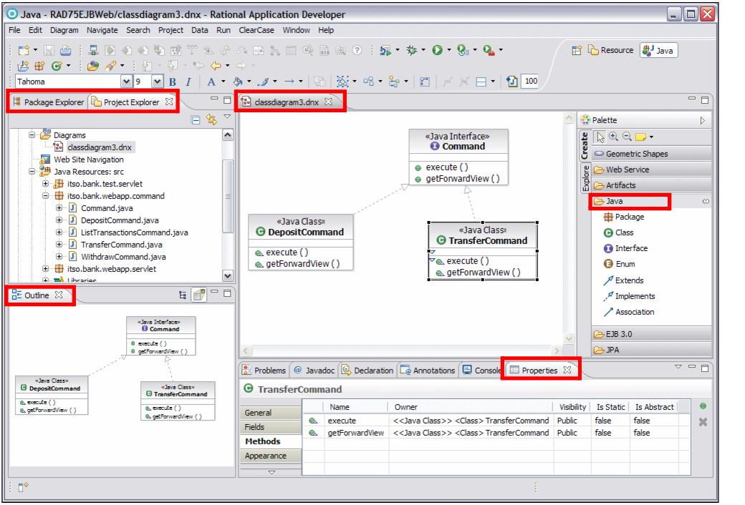This screenshot has height=505, width=745.
Task: Click the Font Color A icon
Action: [211, 82]
